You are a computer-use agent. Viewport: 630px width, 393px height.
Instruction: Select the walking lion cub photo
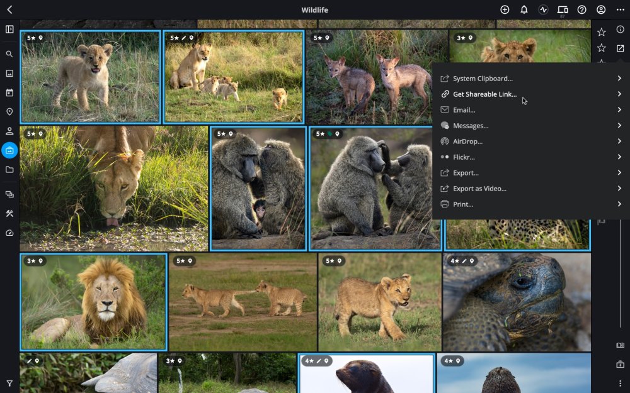(x=380, y=302)
